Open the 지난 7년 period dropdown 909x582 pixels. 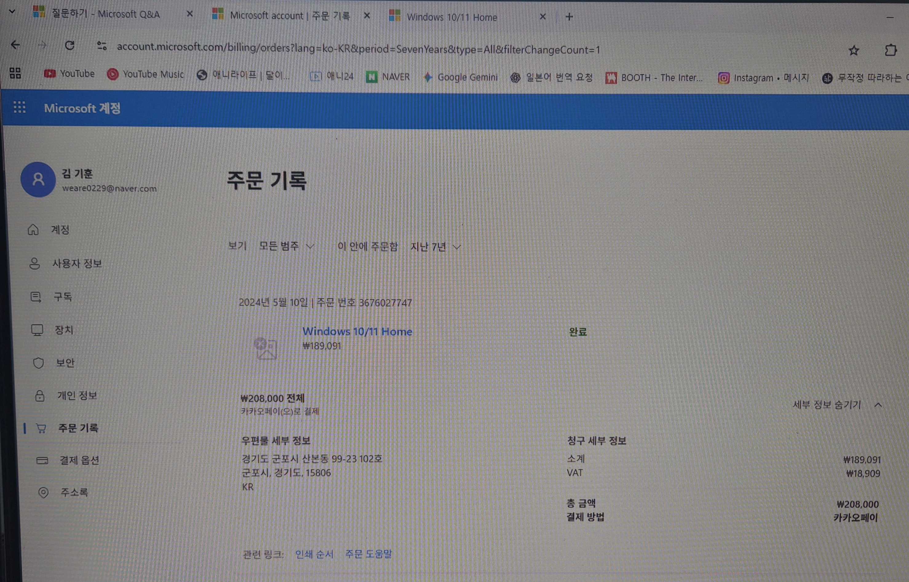coord(436,247)
